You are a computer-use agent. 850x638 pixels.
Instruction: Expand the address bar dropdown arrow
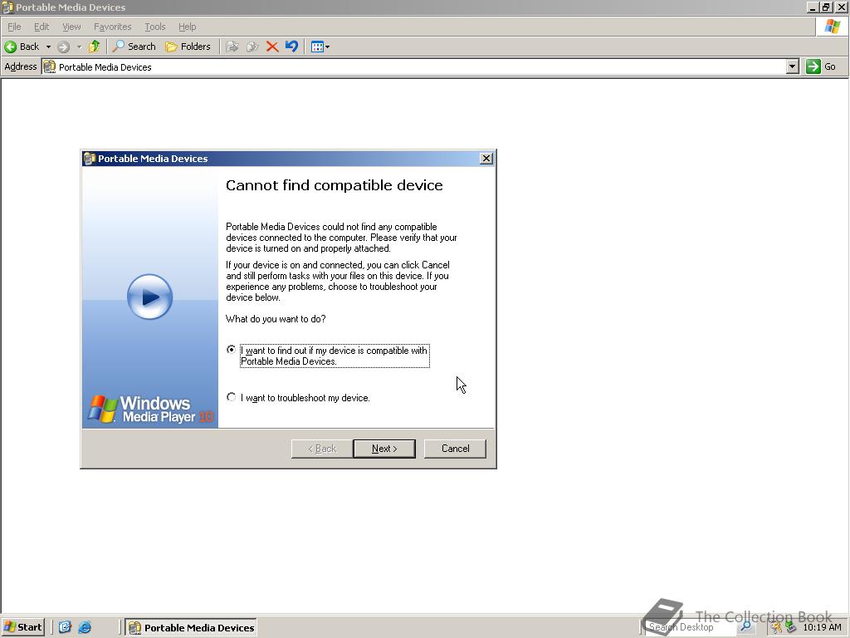[792, 66]
